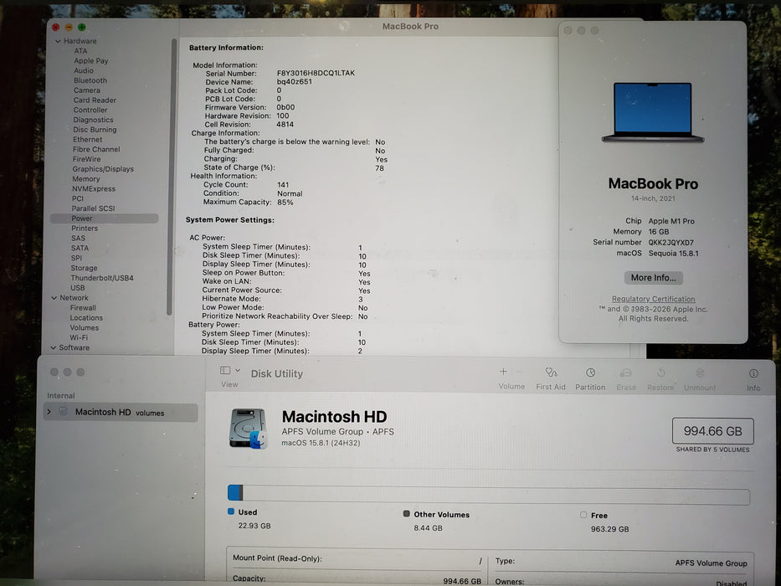Select Controller in the sidebar
The height and width of the screenshot is (586, 781).
tap(90, 111)
